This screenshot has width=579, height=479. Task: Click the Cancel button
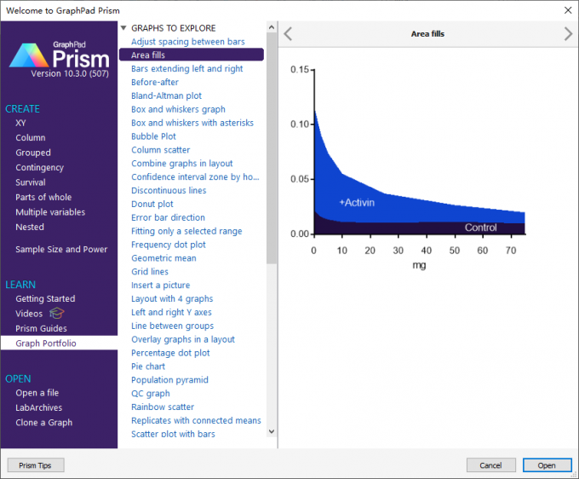pyautogui.click(x=490, y=465)
